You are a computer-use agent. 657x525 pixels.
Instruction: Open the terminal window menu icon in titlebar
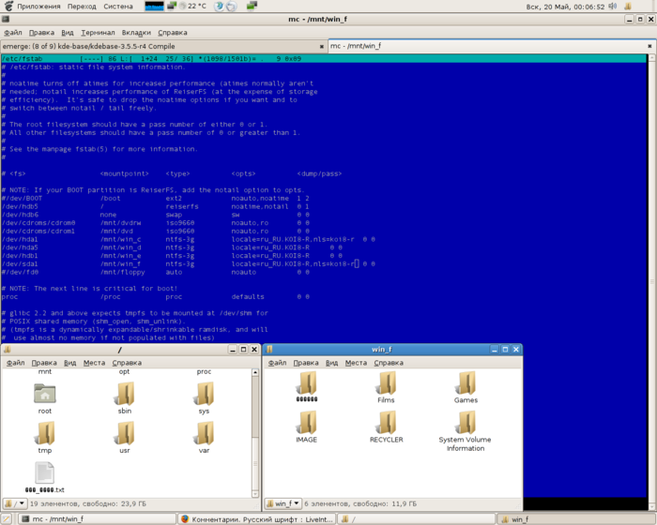click(6, 19)
